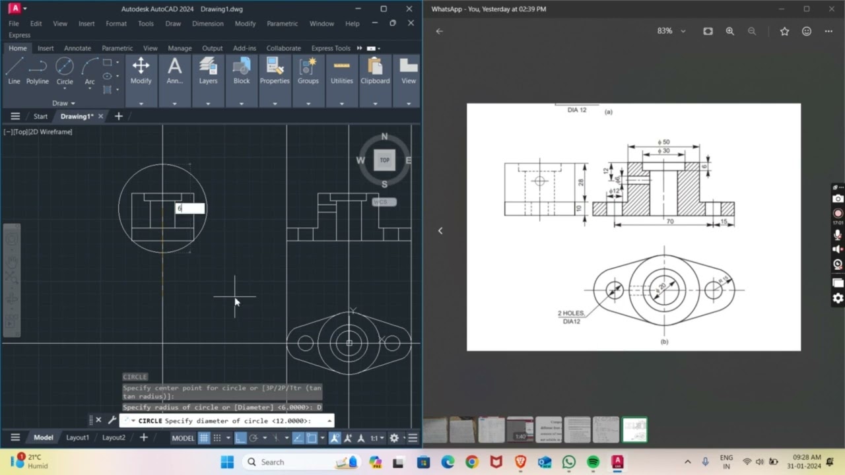Zoom in on the WhatsApp image

point(729,31)
